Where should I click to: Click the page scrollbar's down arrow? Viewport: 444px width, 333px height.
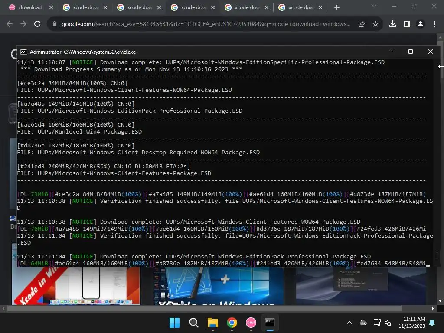440,301
